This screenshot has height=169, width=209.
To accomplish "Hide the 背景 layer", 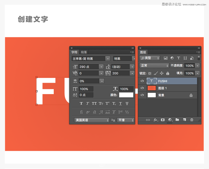I will tap(142, 95).
